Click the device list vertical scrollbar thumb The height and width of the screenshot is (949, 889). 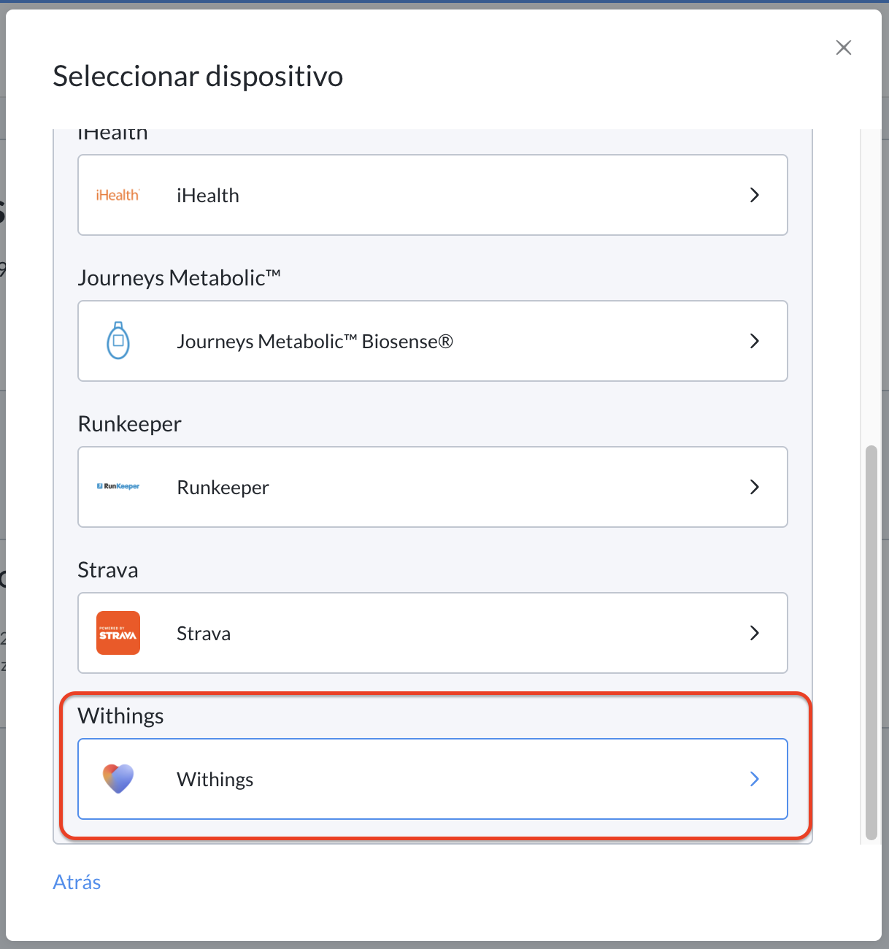point(871,643)
